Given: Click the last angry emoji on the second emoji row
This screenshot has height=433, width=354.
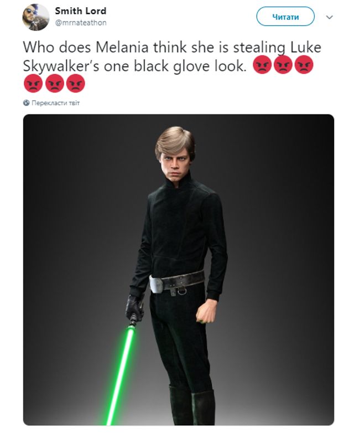Looking at the screenshot, I should point(76,83).
